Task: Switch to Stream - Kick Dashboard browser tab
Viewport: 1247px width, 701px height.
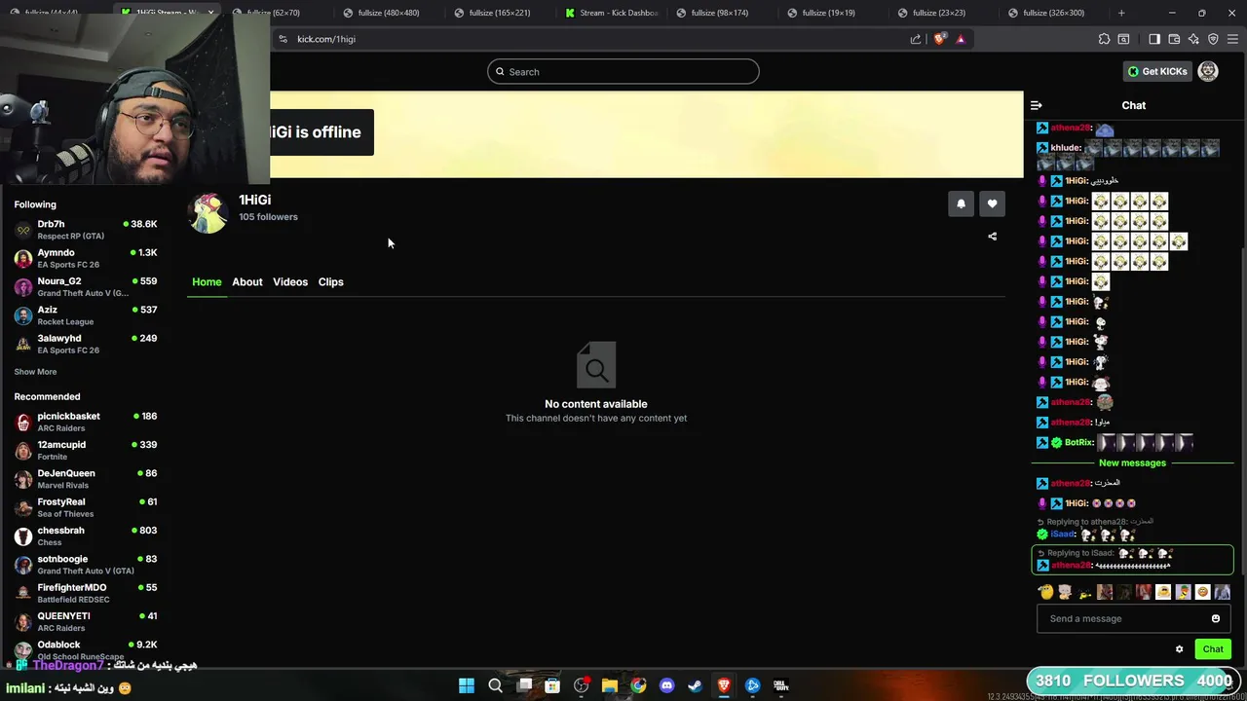Action: pos(612,13)
